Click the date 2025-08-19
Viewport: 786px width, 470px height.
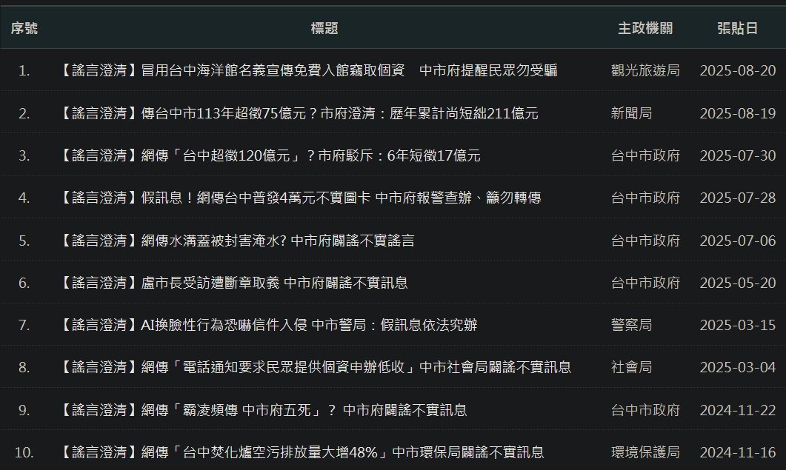[x=737, y=113]
